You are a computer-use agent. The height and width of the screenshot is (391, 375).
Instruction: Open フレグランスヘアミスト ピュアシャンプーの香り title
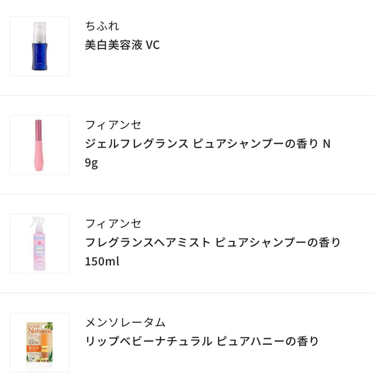pos(212,242)
